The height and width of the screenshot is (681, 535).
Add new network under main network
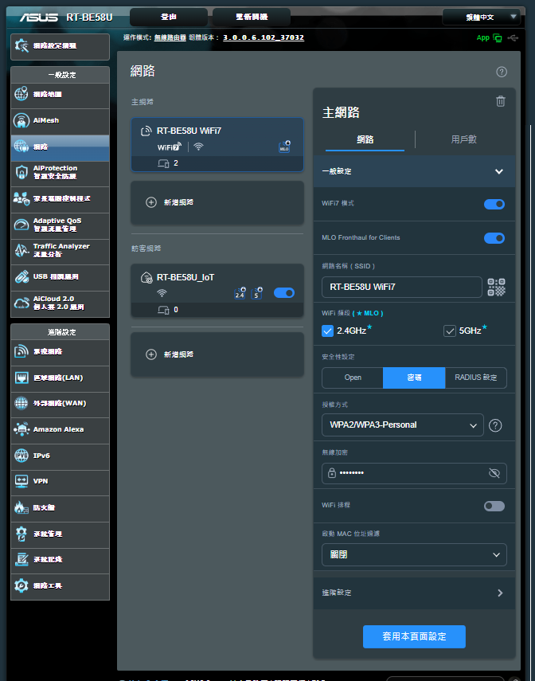click(217, 202)
